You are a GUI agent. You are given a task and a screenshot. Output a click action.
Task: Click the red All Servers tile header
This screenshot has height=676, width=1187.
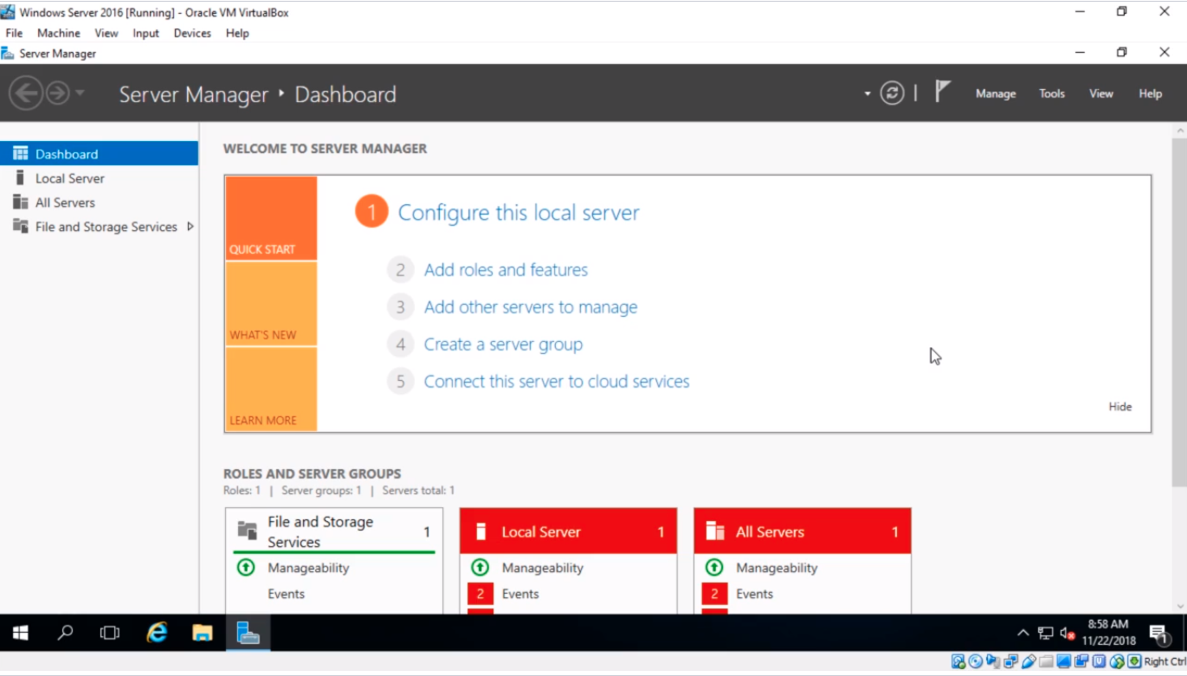pyautogui.click(x=803, y=531)
